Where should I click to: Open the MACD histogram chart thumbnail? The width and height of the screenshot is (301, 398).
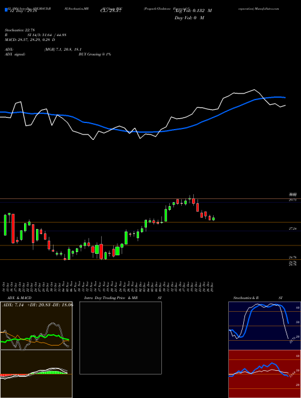point(36,374)
